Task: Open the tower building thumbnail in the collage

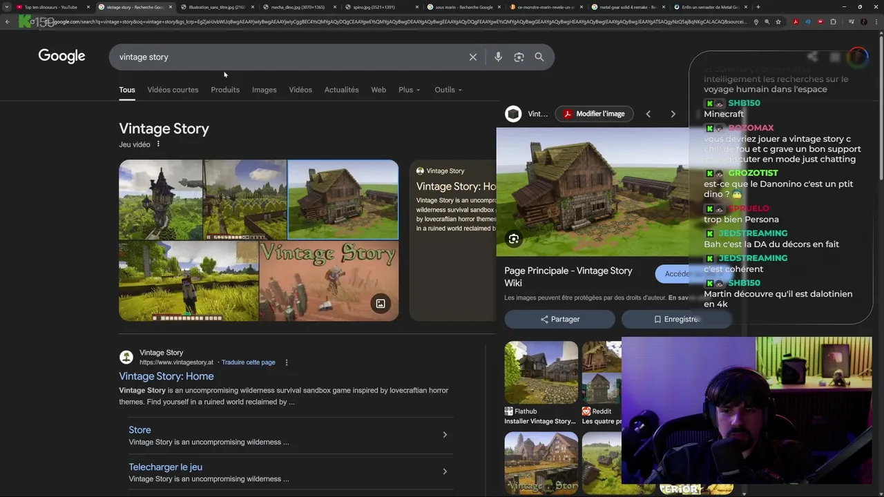Action: pos(160,199)
